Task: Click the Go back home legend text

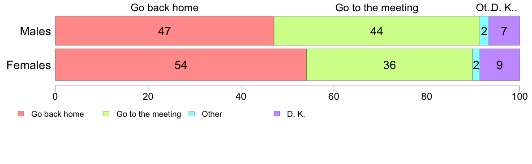Action: (x=57, y=114)
